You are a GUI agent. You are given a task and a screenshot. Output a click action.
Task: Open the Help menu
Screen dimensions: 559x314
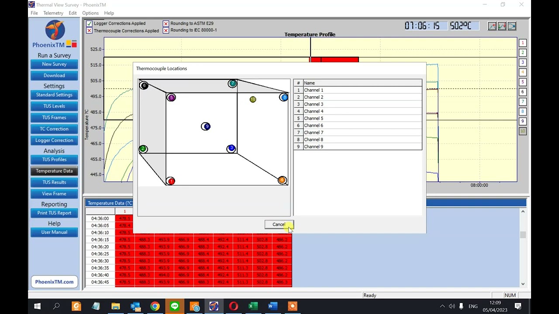[109, 13]
